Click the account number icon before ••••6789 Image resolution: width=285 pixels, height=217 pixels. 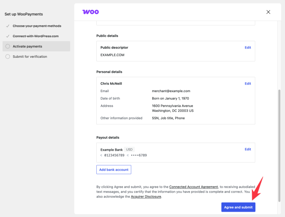tap(128, 155)
